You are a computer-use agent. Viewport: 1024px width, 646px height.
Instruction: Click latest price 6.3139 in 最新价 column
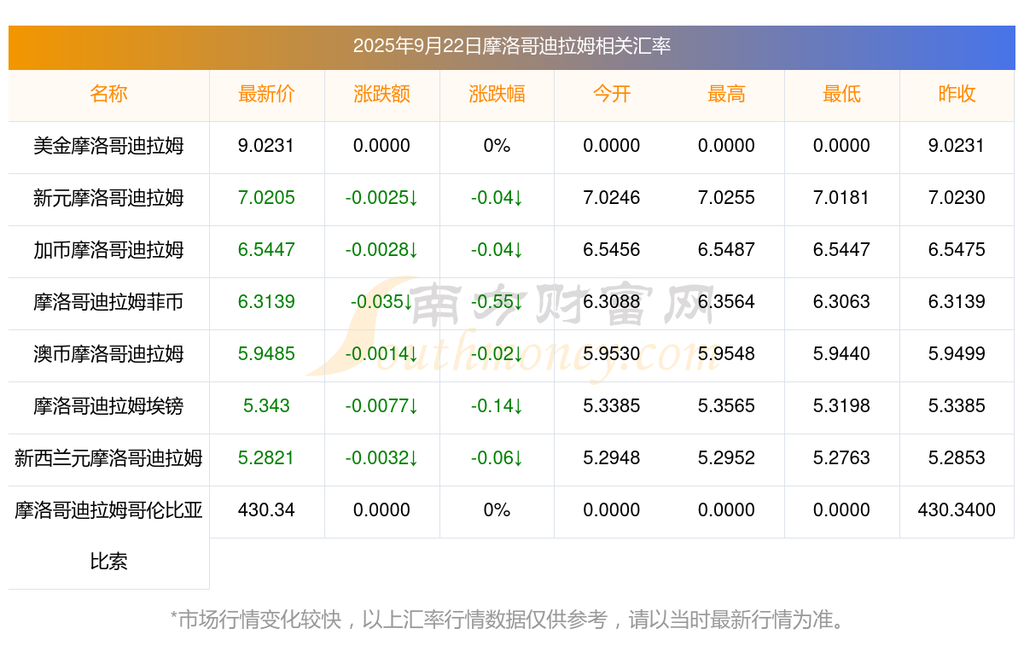coord(266,302)
